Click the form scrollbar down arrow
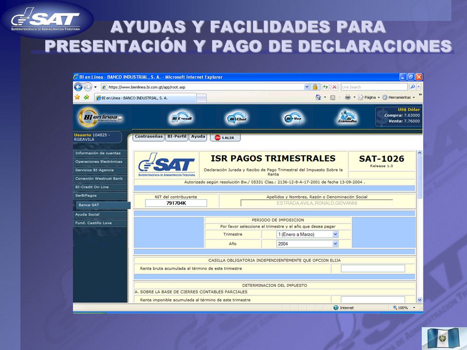Image resolution: width=467 pixels, height=350 pixels. [420, 300]
